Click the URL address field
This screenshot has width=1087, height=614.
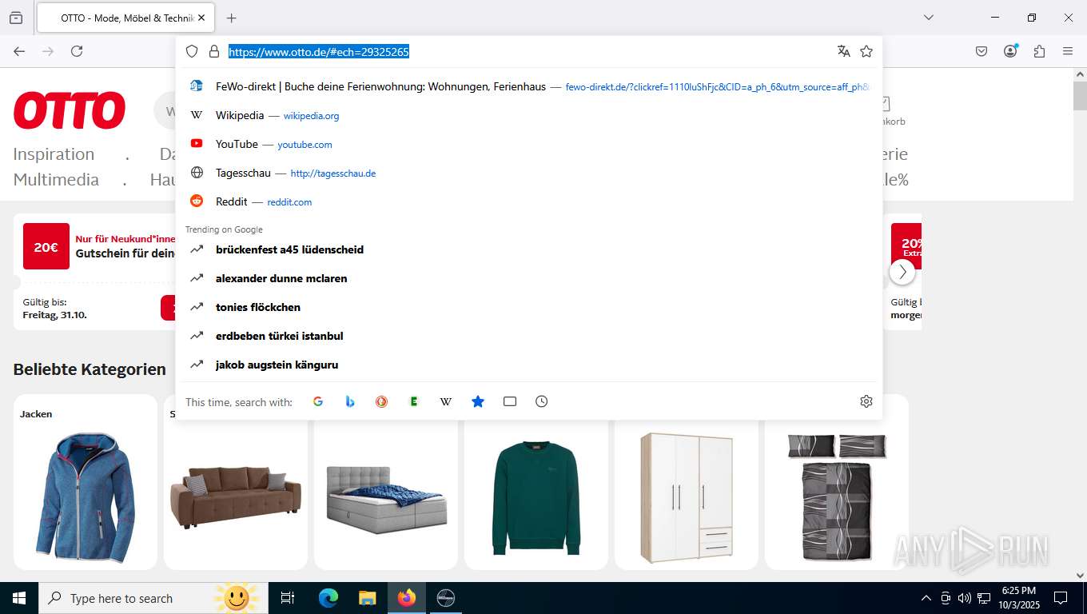(528, 51)
